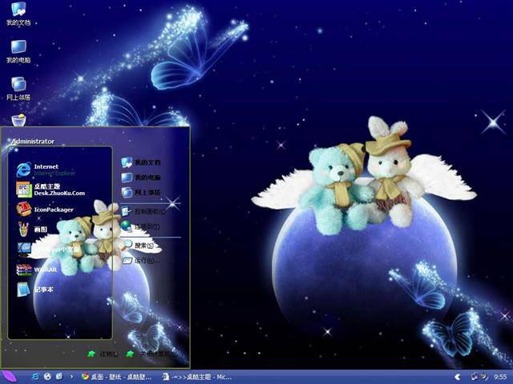
Task: Click the 我的电脑 desktop icon
Action: point(18,51)
